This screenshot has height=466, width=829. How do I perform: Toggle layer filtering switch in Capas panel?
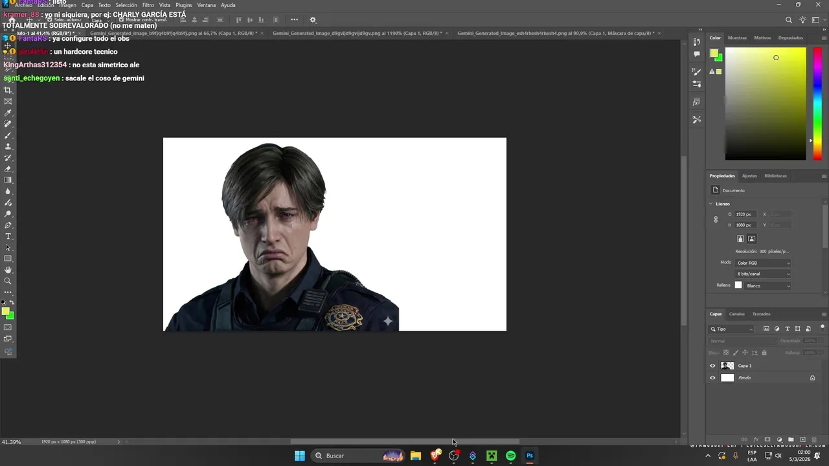823,327
